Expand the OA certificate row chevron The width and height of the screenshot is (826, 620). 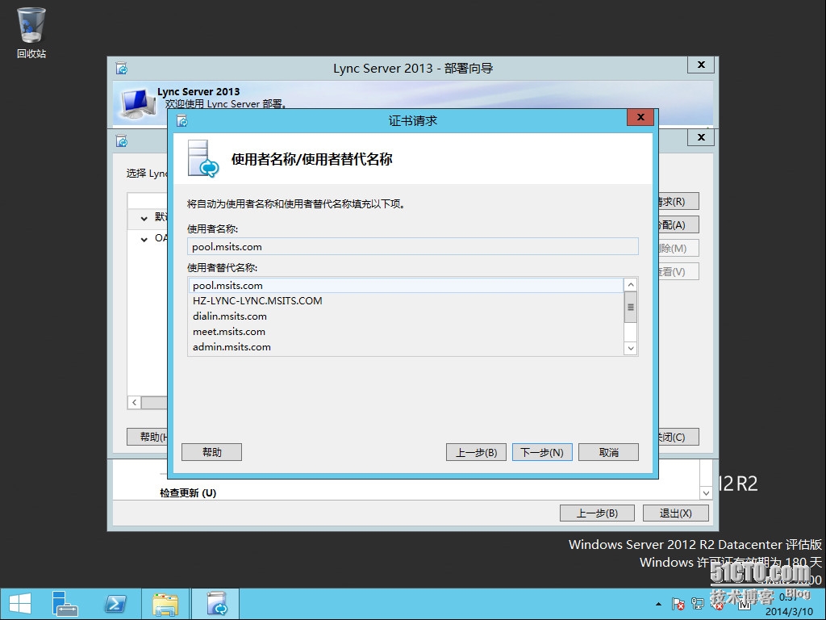click(144, 239)
